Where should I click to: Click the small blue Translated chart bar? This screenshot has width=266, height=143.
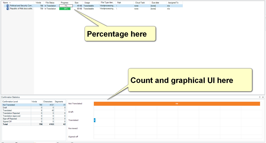(95, 120)
